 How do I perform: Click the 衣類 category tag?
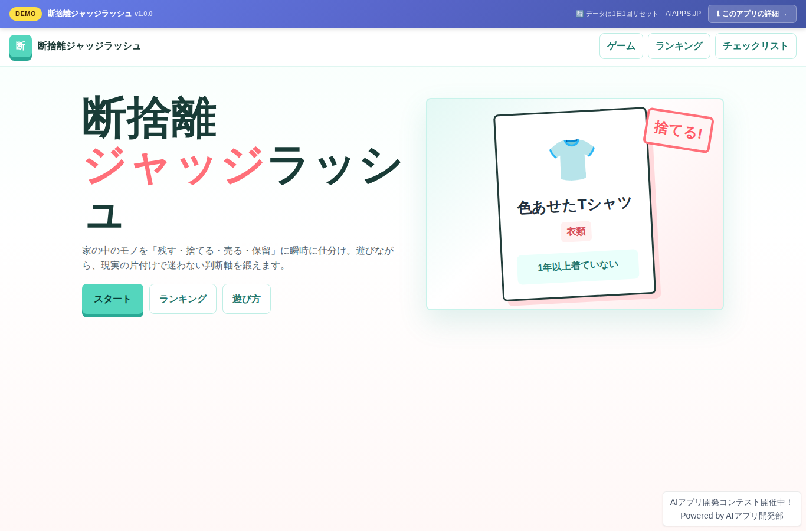click(576, 231)
